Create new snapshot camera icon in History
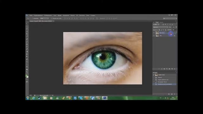This screenshot has width=203, height=114. pyautogui.click(x=172, y=94)
